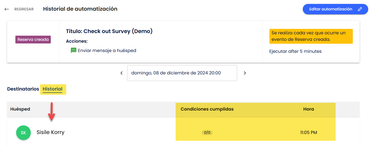Click the Huésped column header
Image resolution: width=370 pixels, height=147 pixels.
tap(20, 109)
